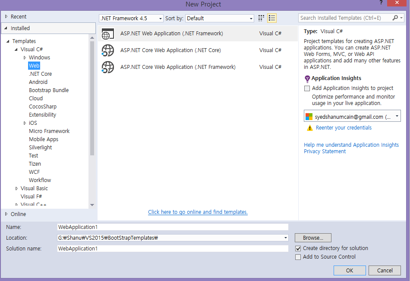Click the Application Insights lightbulb icon
Screen dimensions: 410x281
pos(307,78)
